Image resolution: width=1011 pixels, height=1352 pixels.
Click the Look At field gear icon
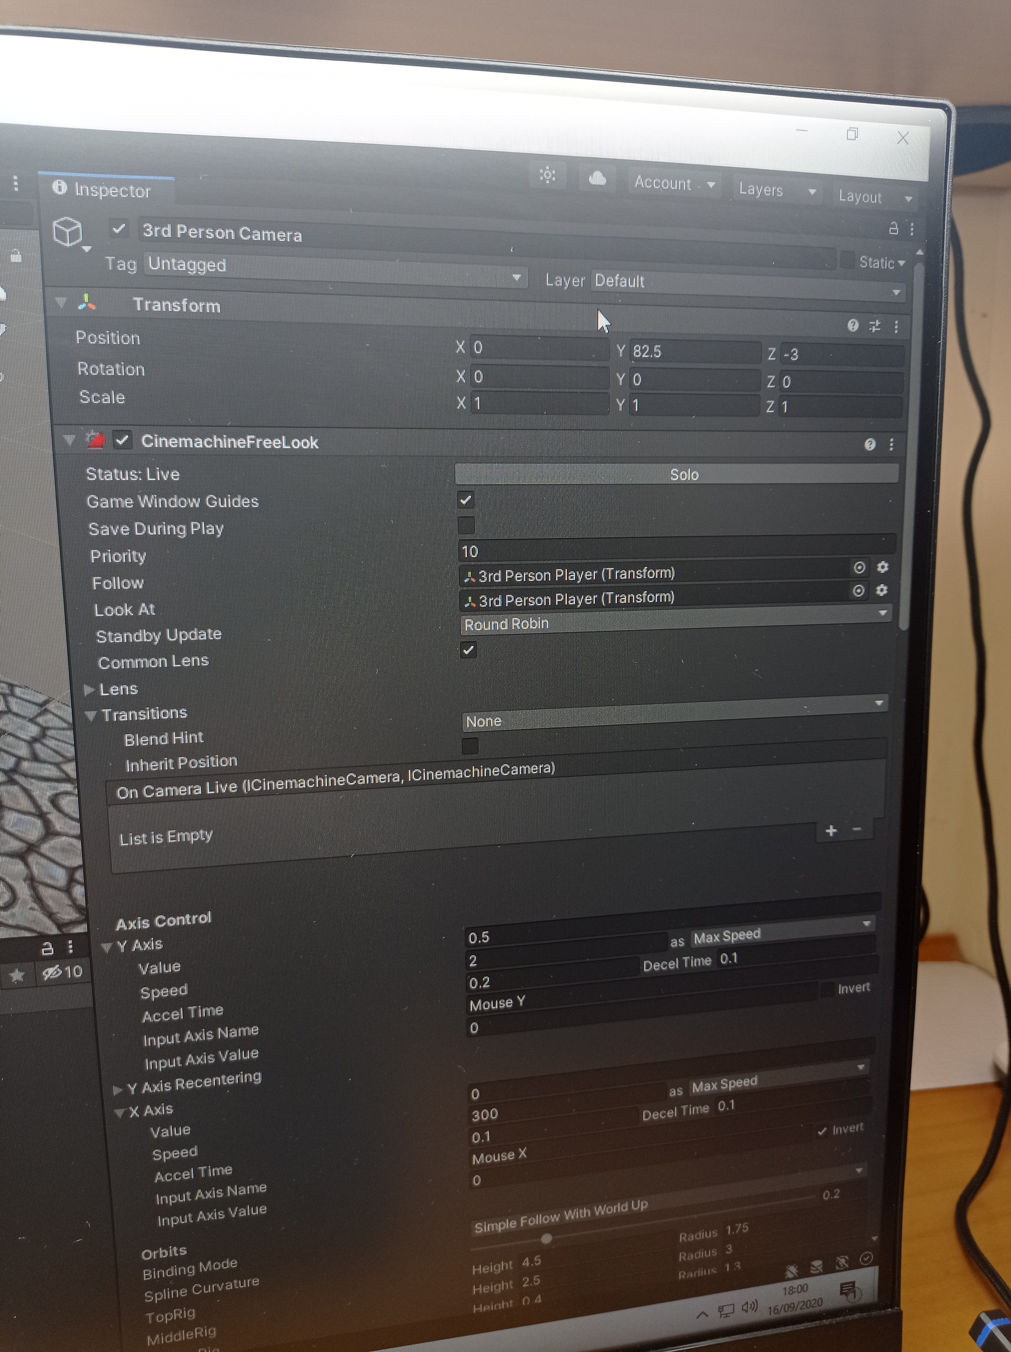(882, 590)
